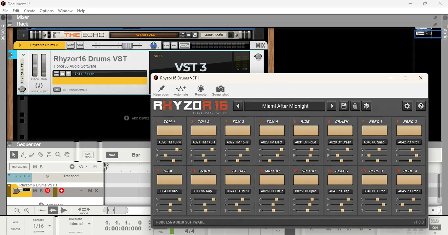Select the Mute tool in Sequencer

pyautogui.click(x=49, y=155)
